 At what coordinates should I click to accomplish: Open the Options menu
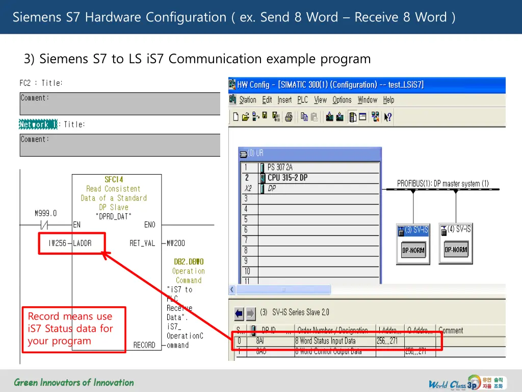tap(342, 100)
